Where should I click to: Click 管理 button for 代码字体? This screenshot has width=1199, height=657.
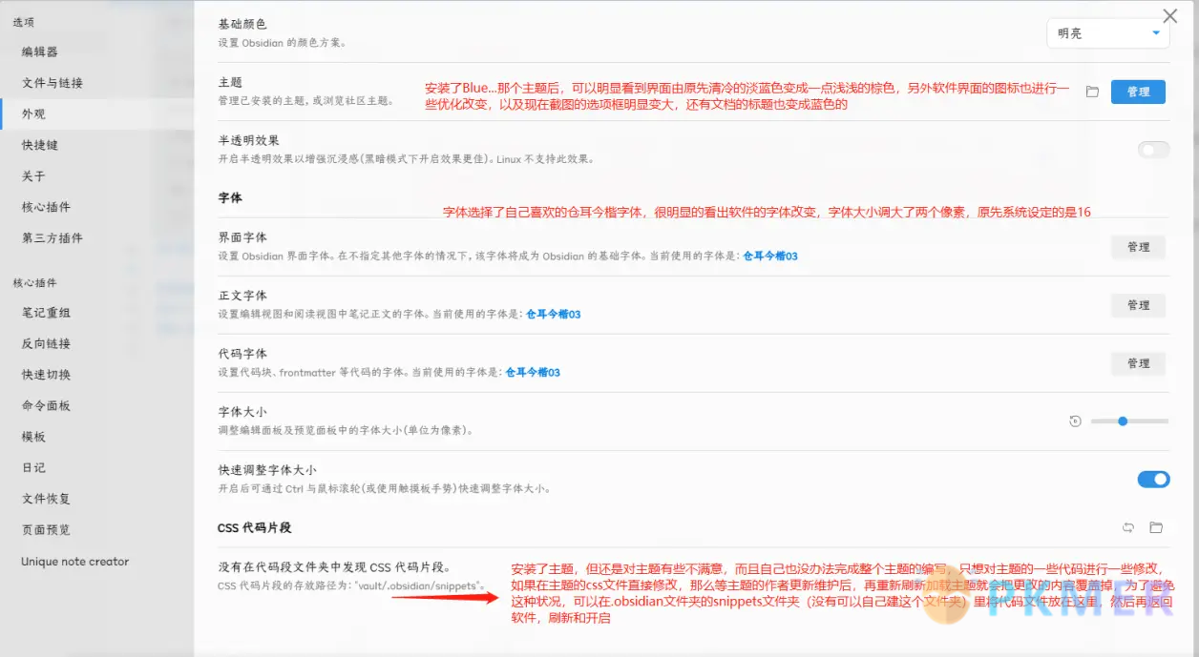(x=1138, y=363)
